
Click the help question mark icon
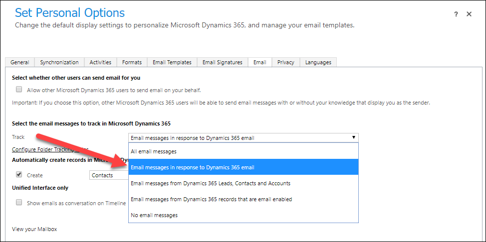tap(456, 14)
